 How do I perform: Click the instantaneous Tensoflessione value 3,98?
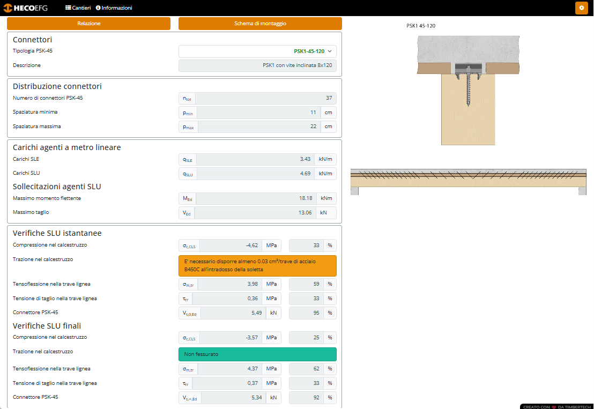click(x=229, y=284)
